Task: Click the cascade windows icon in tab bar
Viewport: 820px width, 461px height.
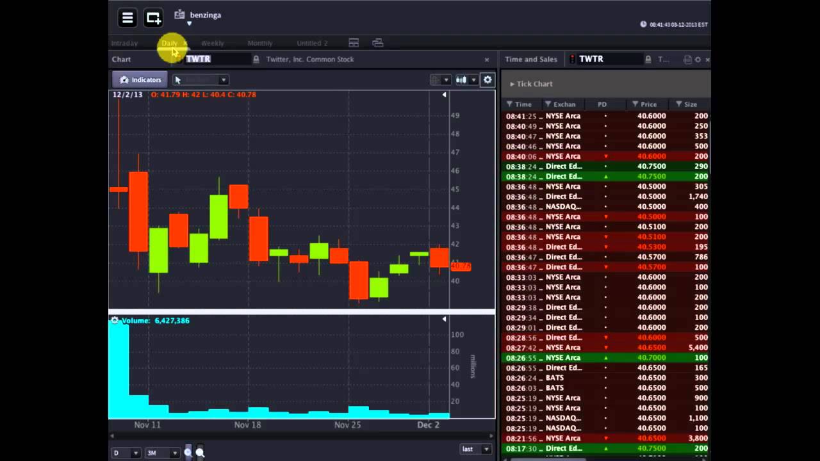Action: 378,43
